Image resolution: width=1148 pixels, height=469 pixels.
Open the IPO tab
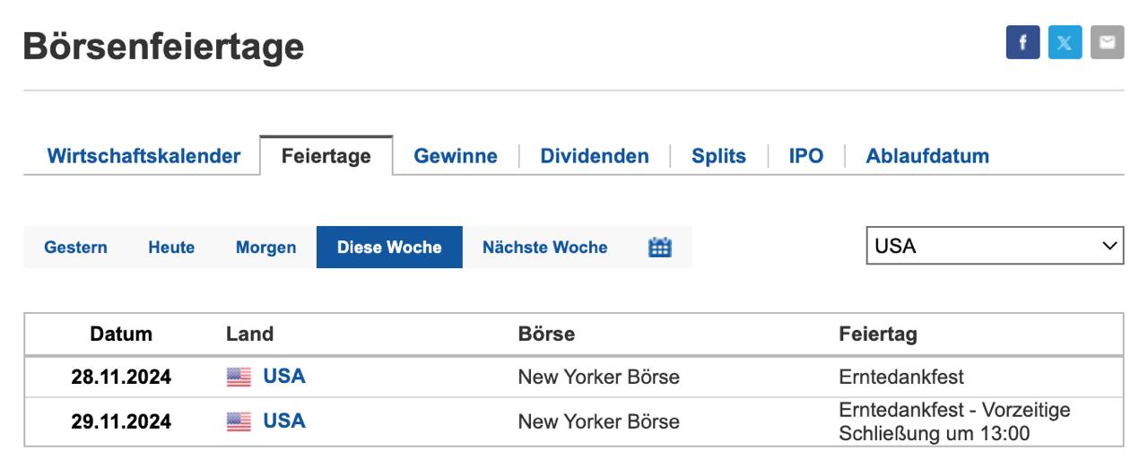tap(805, 156)
